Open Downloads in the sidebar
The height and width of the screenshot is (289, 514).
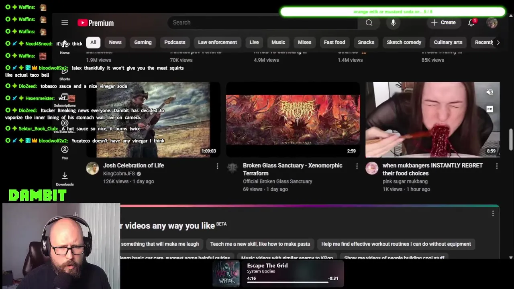(x=65, y=179)
